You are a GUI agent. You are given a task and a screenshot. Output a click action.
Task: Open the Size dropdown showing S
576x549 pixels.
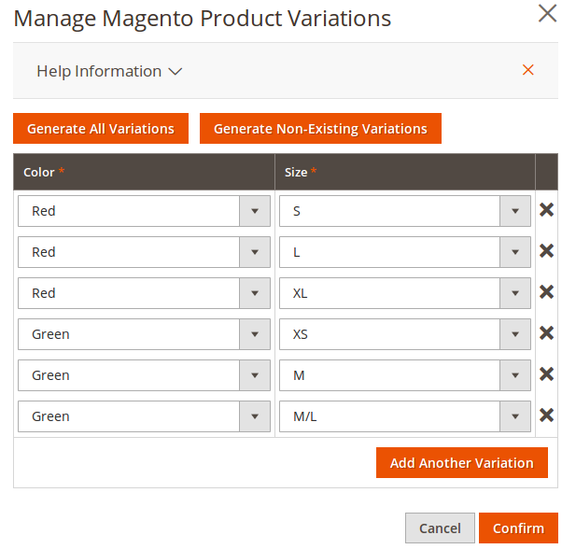point(405,211)
